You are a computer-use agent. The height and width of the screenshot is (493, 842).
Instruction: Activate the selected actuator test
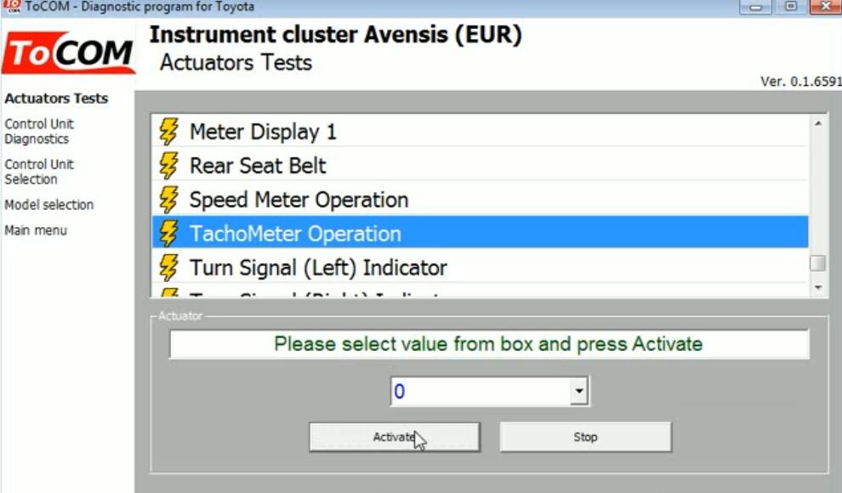coord(394,437)
